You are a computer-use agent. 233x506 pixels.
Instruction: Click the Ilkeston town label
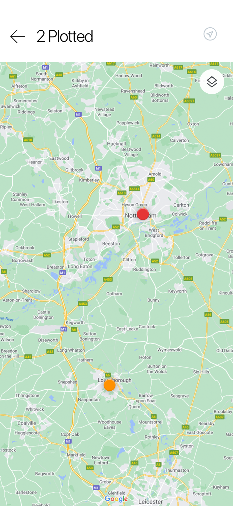tap(60, 202)
